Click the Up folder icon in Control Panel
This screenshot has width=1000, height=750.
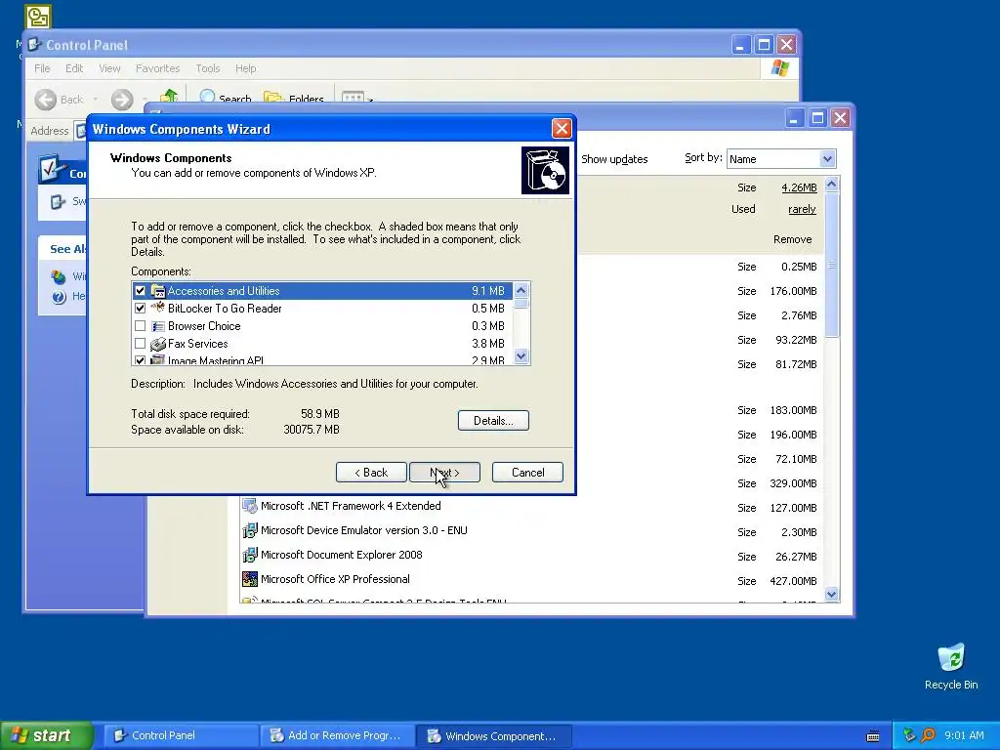[x=169, y=97]
